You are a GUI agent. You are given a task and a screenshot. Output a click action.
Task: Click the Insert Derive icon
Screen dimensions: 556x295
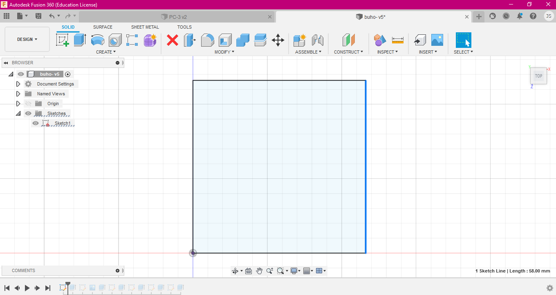pyautogui.click(x=420, y=40)
